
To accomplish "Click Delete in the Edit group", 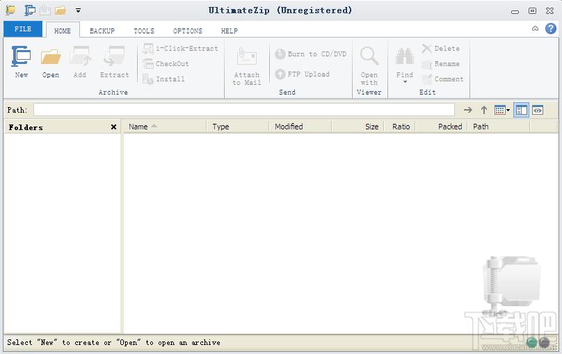I will coord(441,49).
